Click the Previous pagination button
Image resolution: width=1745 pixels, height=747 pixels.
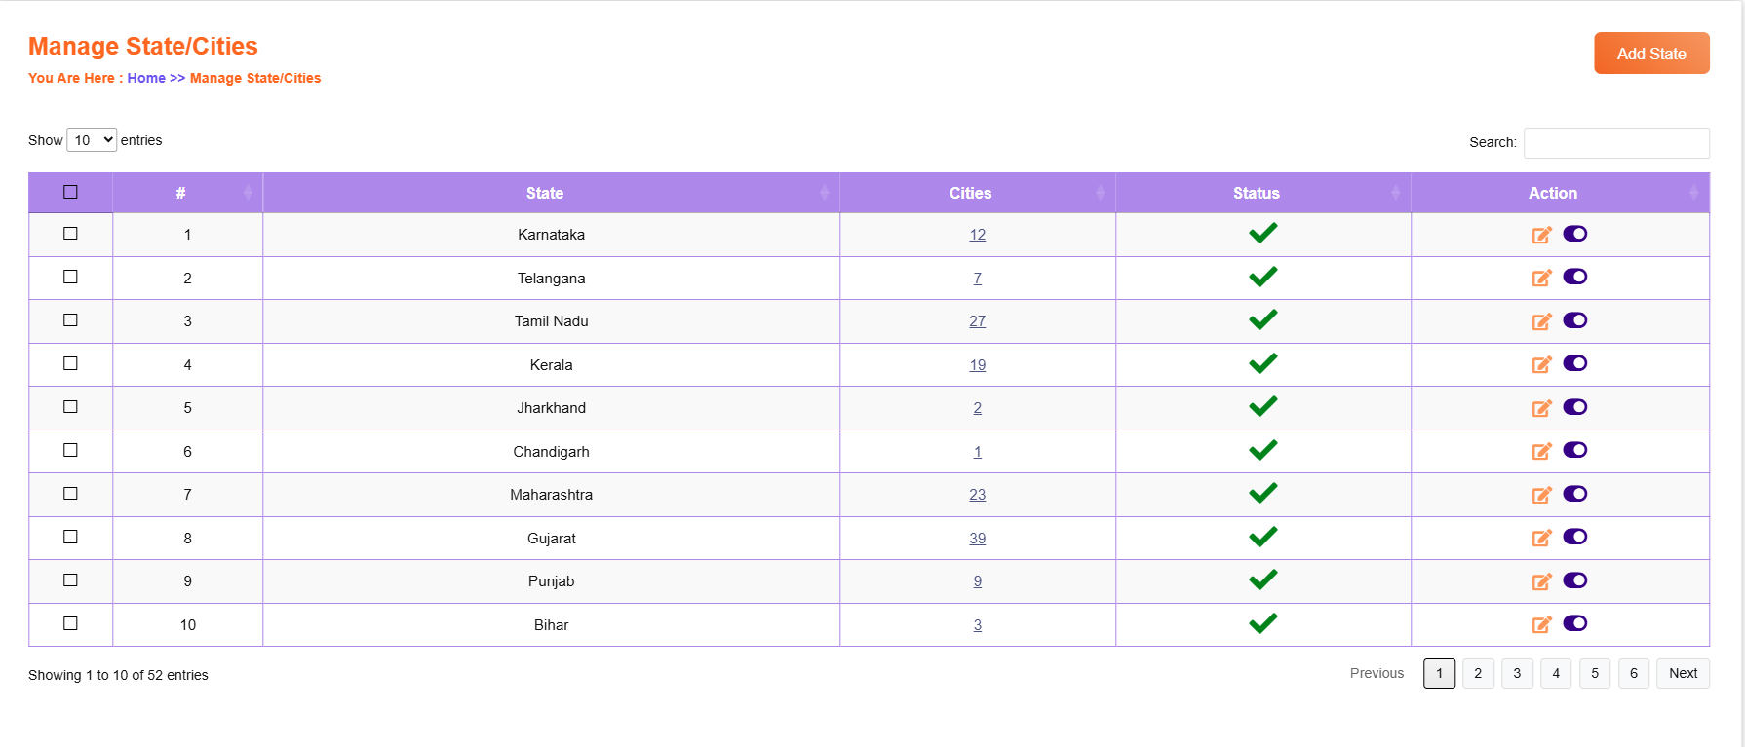(x=1377, y=673)
